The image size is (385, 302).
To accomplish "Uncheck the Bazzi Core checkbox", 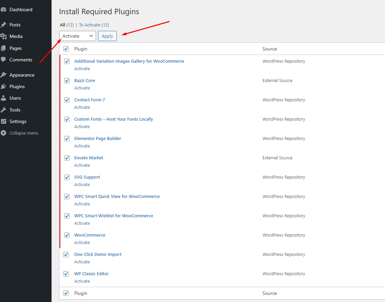I will pos(67,81).
